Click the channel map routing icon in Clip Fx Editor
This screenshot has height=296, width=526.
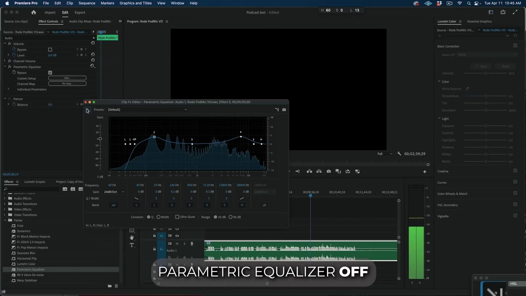pyautogui.click(x=277, y=110)
